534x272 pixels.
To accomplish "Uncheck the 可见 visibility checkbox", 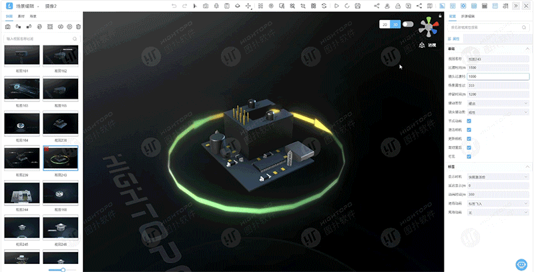I will tap(469, 157).
